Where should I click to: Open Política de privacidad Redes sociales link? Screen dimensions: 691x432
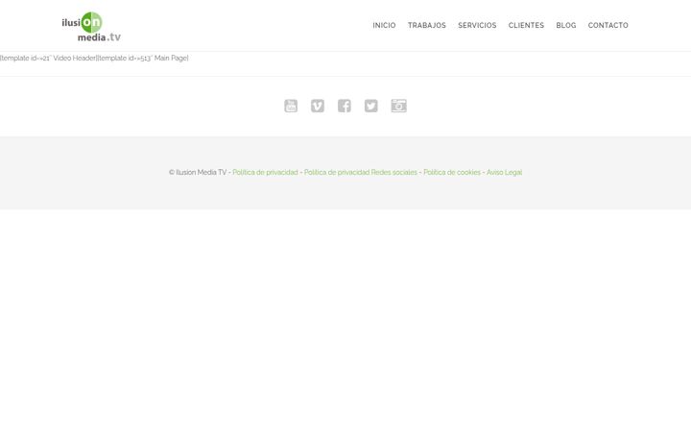361,173
